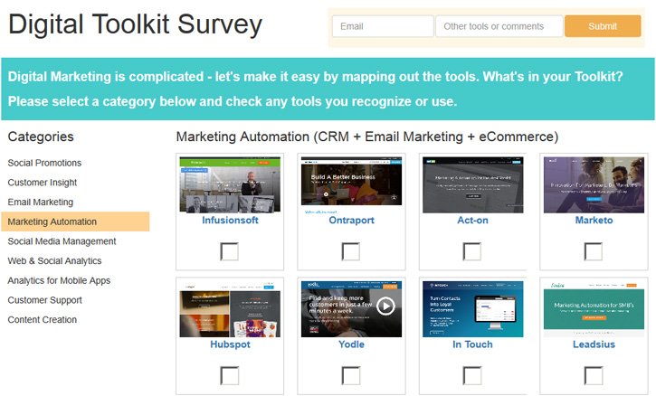Image resolution: width=656 pixels, height=396 pixels.
Task: Enable the Marketo checkbox
Action: [x=594, y=251]
